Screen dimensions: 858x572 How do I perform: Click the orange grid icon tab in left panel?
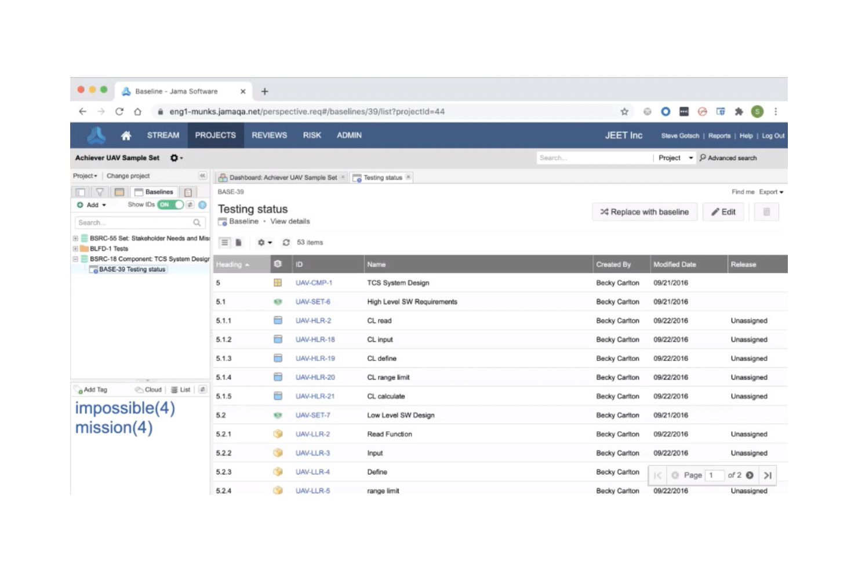[119, 192]
